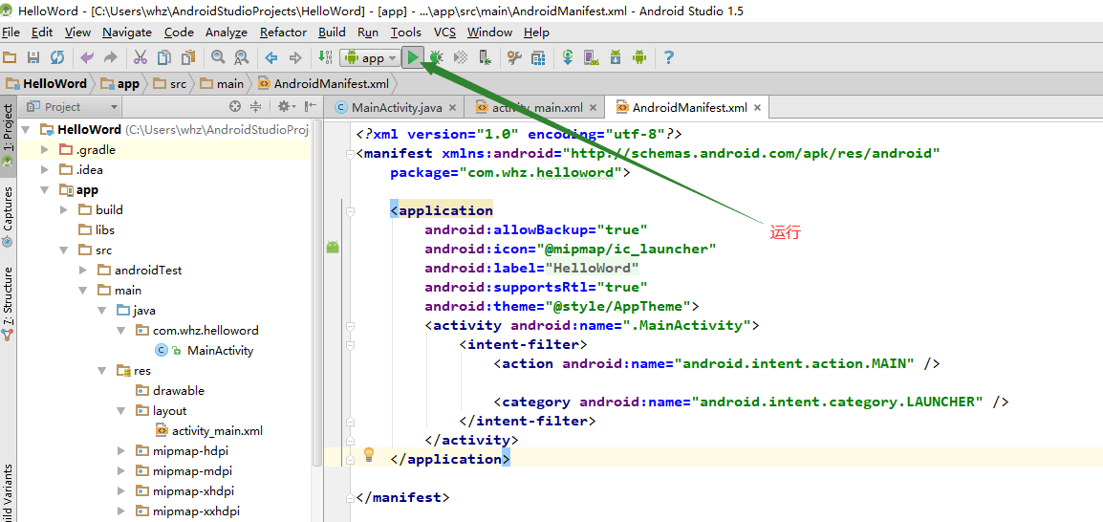Switch to the MainActivity.java tab
This screenshot has width=1103, height=522.
396,108
